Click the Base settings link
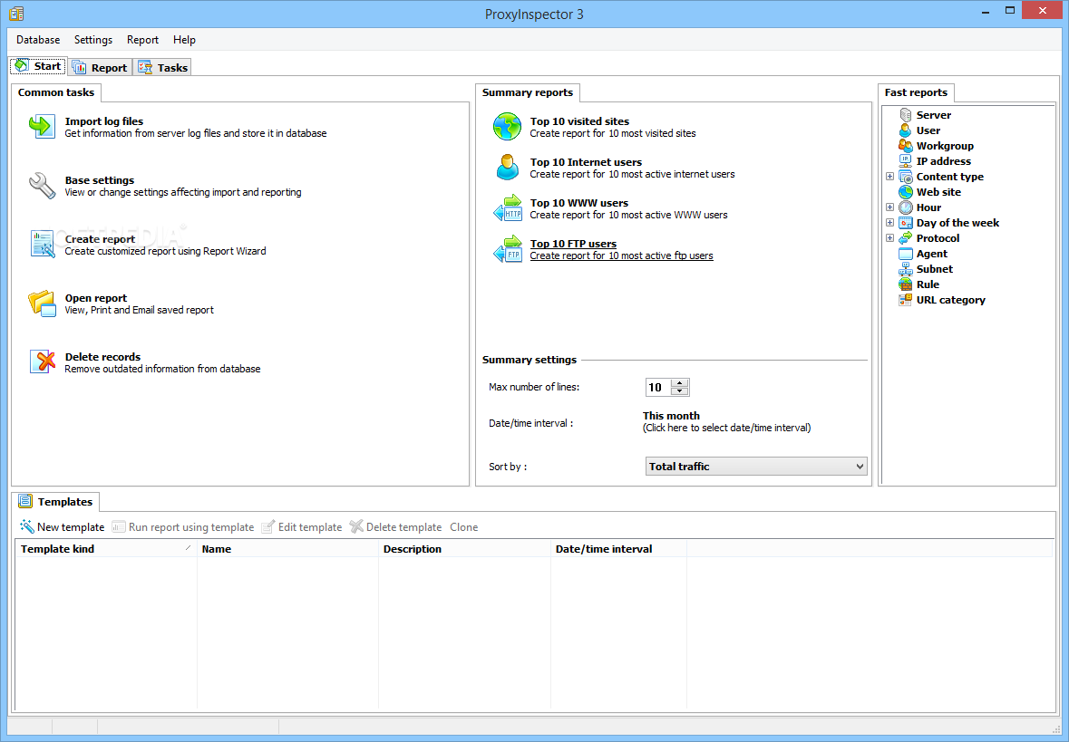1069x742 pixels. [x=100, y=180]
